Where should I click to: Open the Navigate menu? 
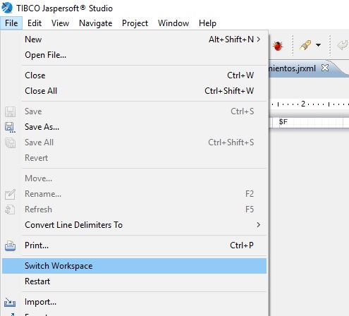(x=95, y=23)
